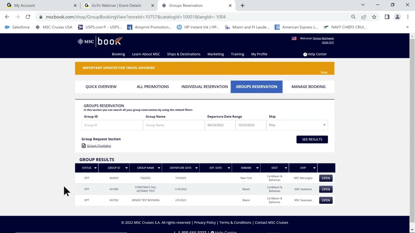Click the departure start date 06/23/2022 field

(x=220, y=125)
